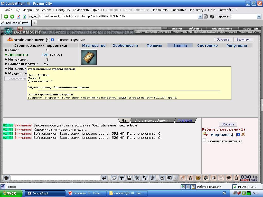263x197 pixels.
Task: Open the Стремительные стрелы scroll thumbnail
Action: 89,57
